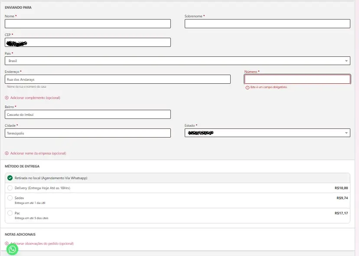359x256 pixels.
Task: Click plus icon beside Adicionar nome da empresa
Action: (x=7, y=153)
